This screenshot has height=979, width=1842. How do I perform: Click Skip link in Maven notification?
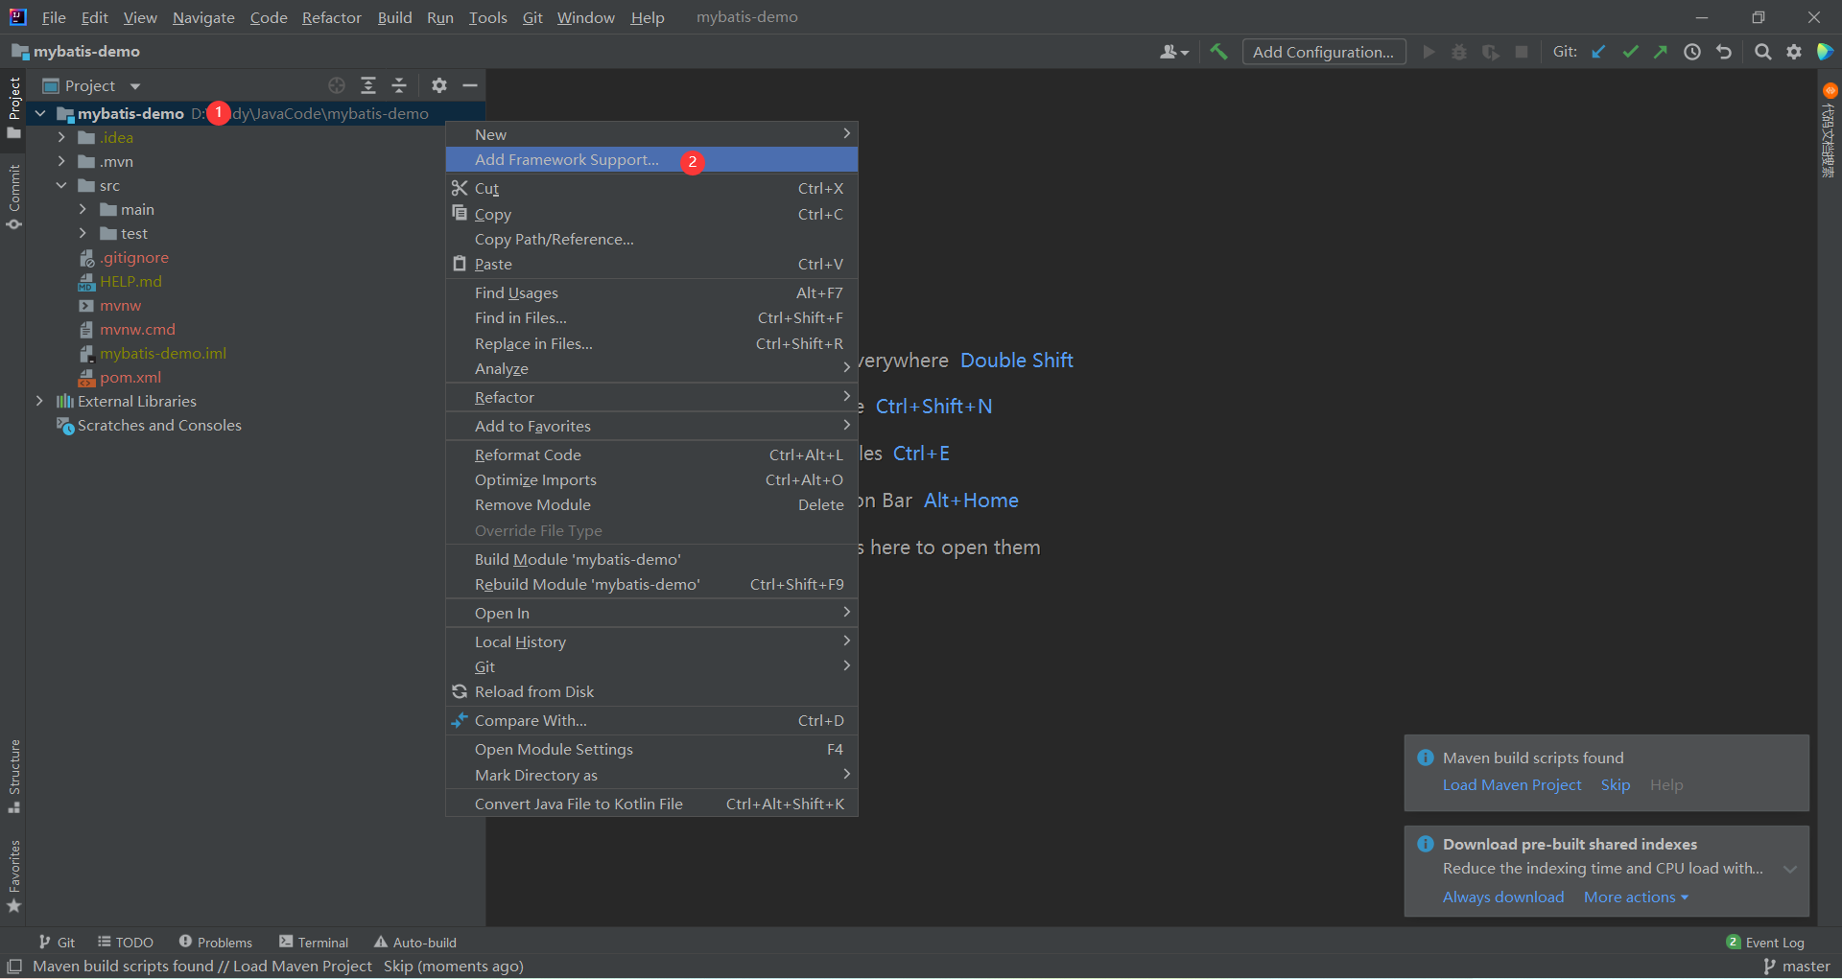(1616, 784)
